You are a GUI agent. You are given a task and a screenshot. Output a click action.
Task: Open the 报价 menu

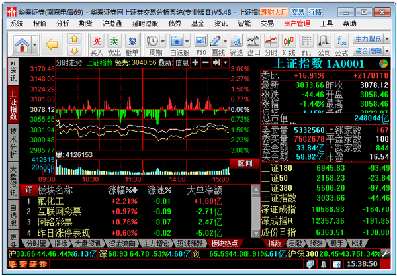[x=40, y=24]
